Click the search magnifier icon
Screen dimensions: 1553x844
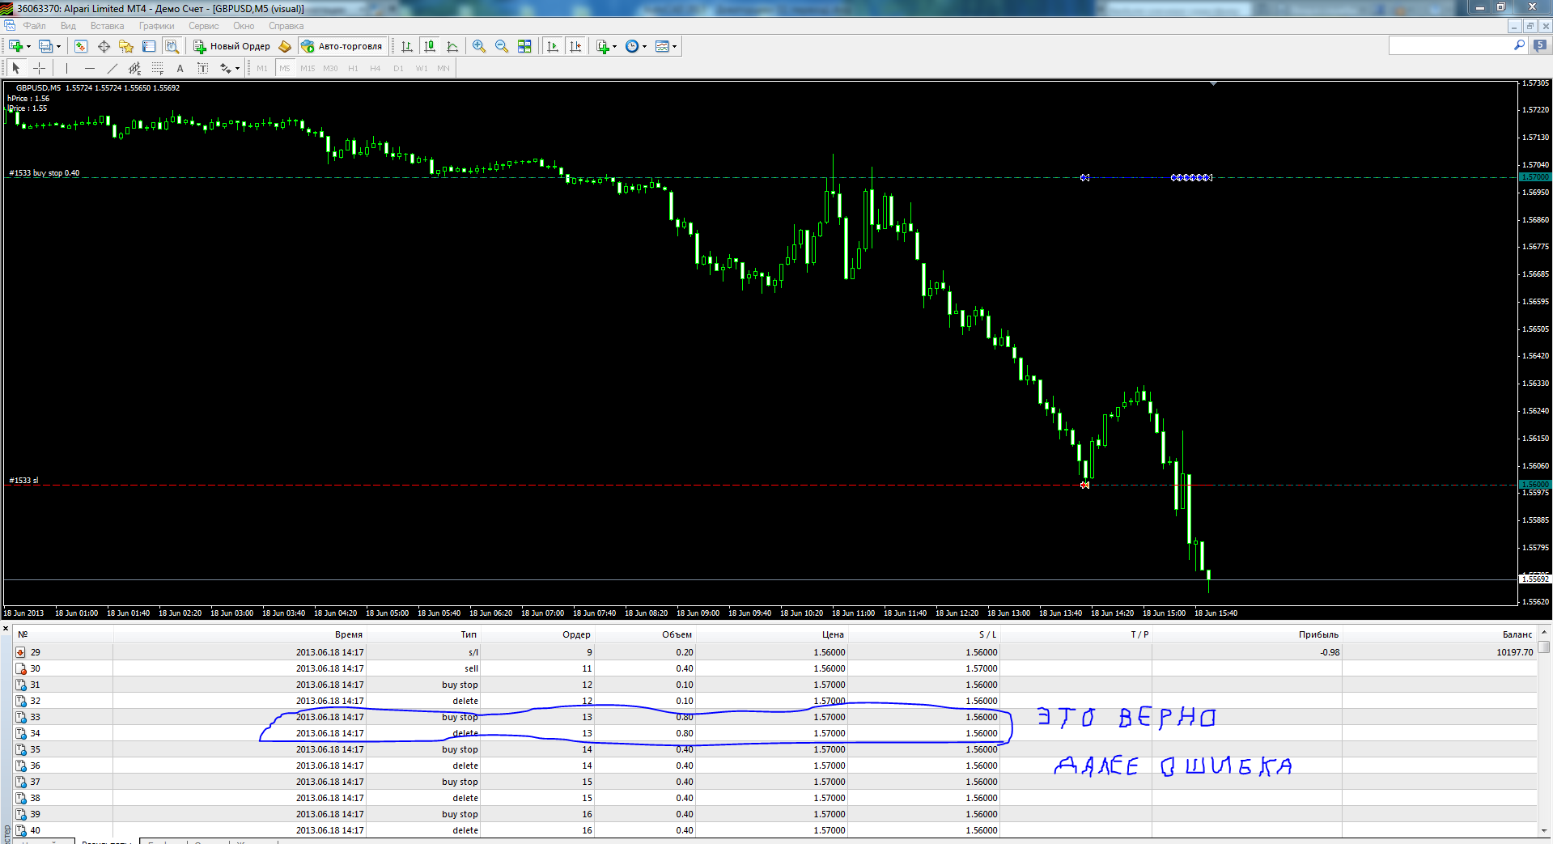pos(1519,46)
